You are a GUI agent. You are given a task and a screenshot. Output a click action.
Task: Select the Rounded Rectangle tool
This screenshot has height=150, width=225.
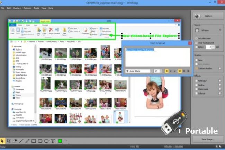pyautogui.click(x=40, y=141)
